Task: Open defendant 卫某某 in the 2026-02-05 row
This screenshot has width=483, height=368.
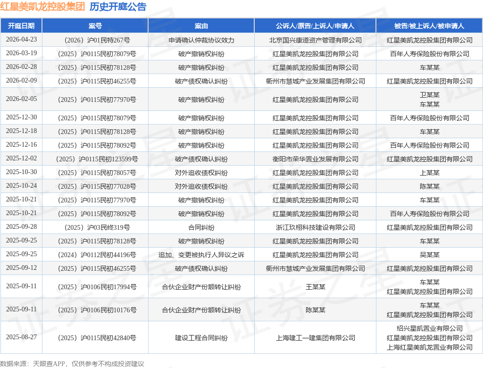Action: (429, 95)
